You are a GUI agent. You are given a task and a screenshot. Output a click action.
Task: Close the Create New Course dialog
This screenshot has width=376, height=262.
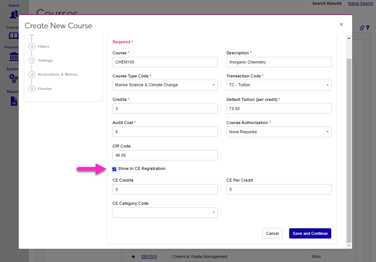(341, 25)
